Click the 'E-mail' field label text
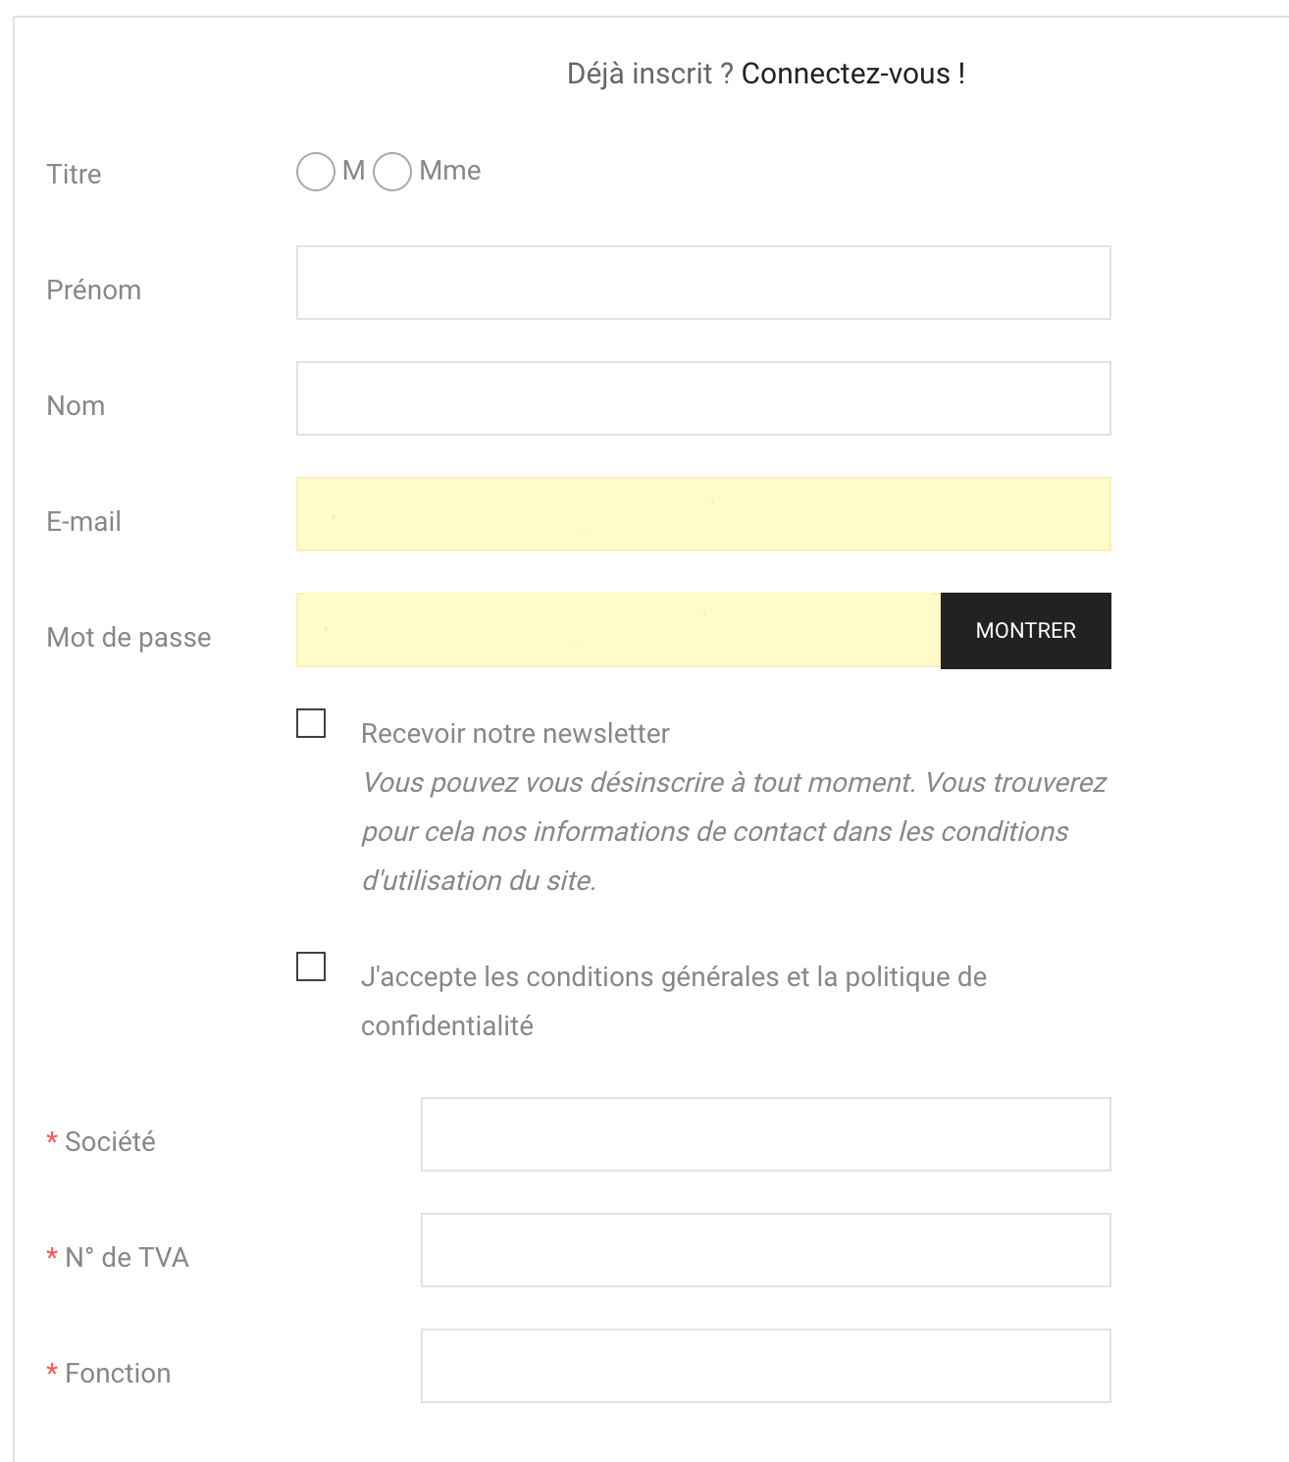Screen dimensions: 1289x1462 tap(84, 522)
